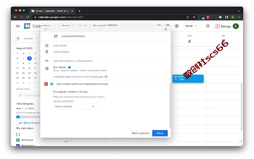Viewport: 254px width, 159px height.
Task: Open the Week view dropdown
Action: (x=190, y=26)
